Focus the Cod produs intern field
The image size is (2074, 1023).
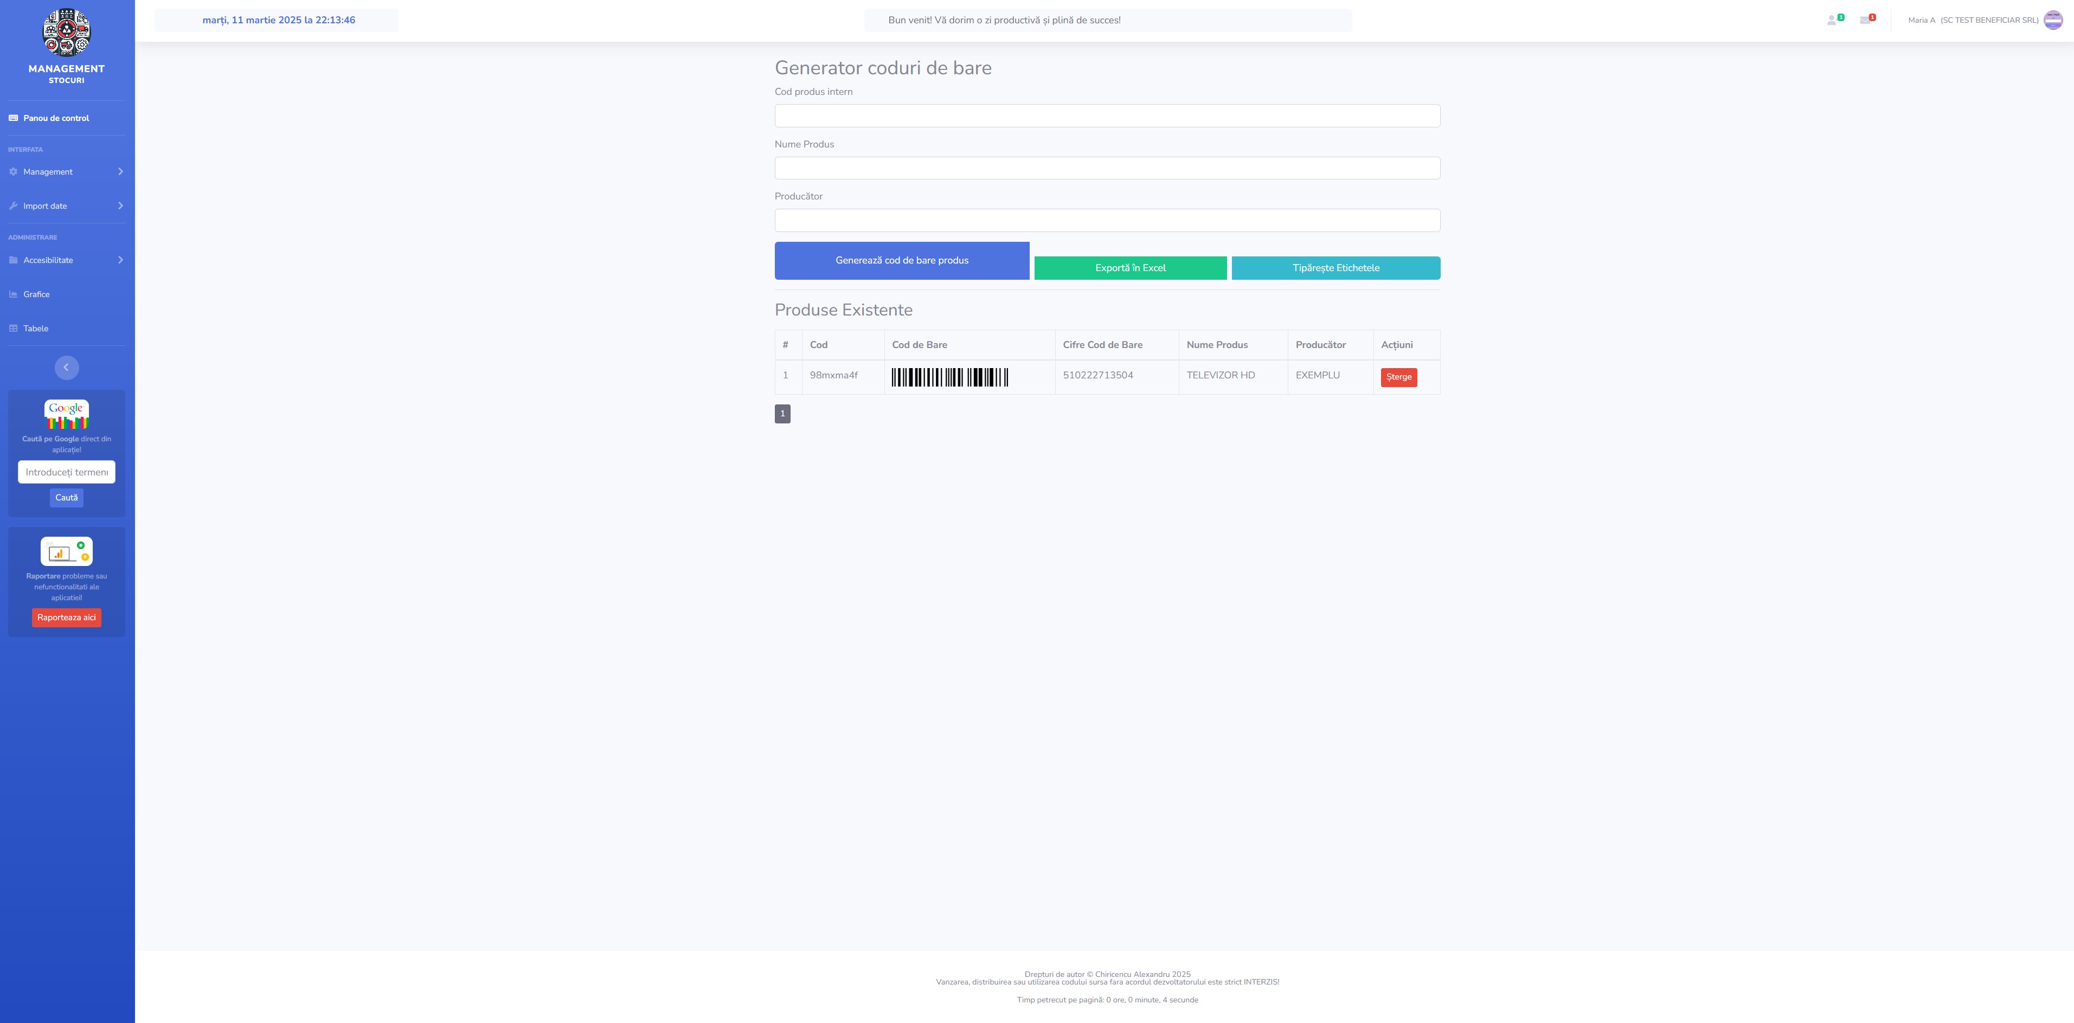pyautogui.click(x=1106, y=116)
